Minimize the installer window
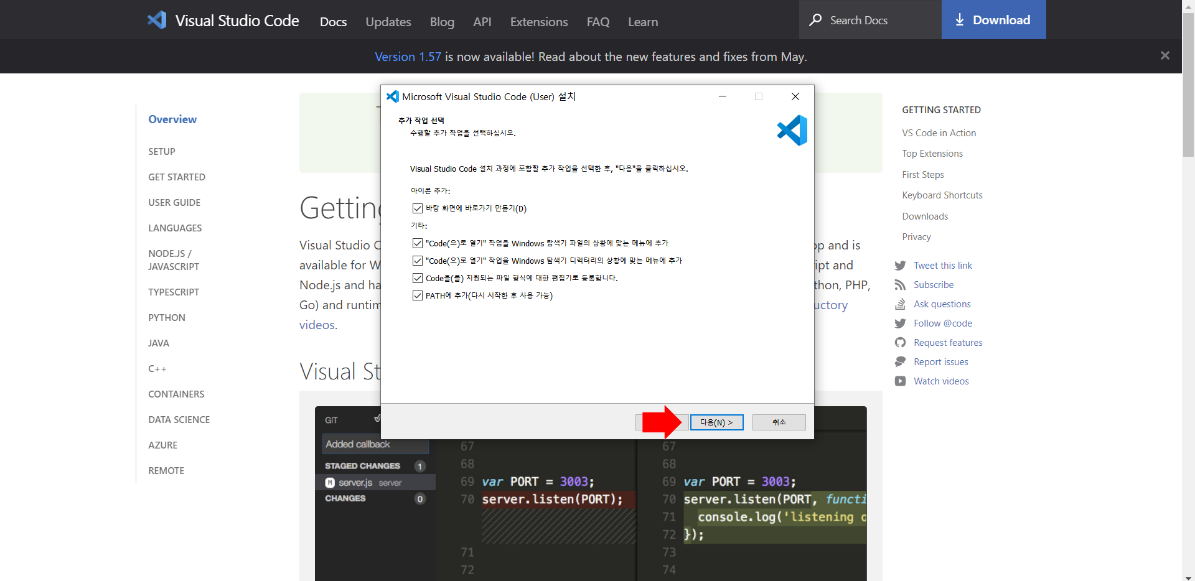Viewport: 1195px width, 581px height. pyautogui.click(x=723, y=96)
